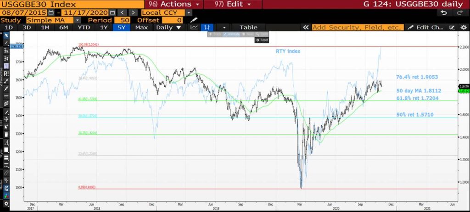Click the Add Security, Field input box
The image size is (470, 212).
tap(358, 28)
